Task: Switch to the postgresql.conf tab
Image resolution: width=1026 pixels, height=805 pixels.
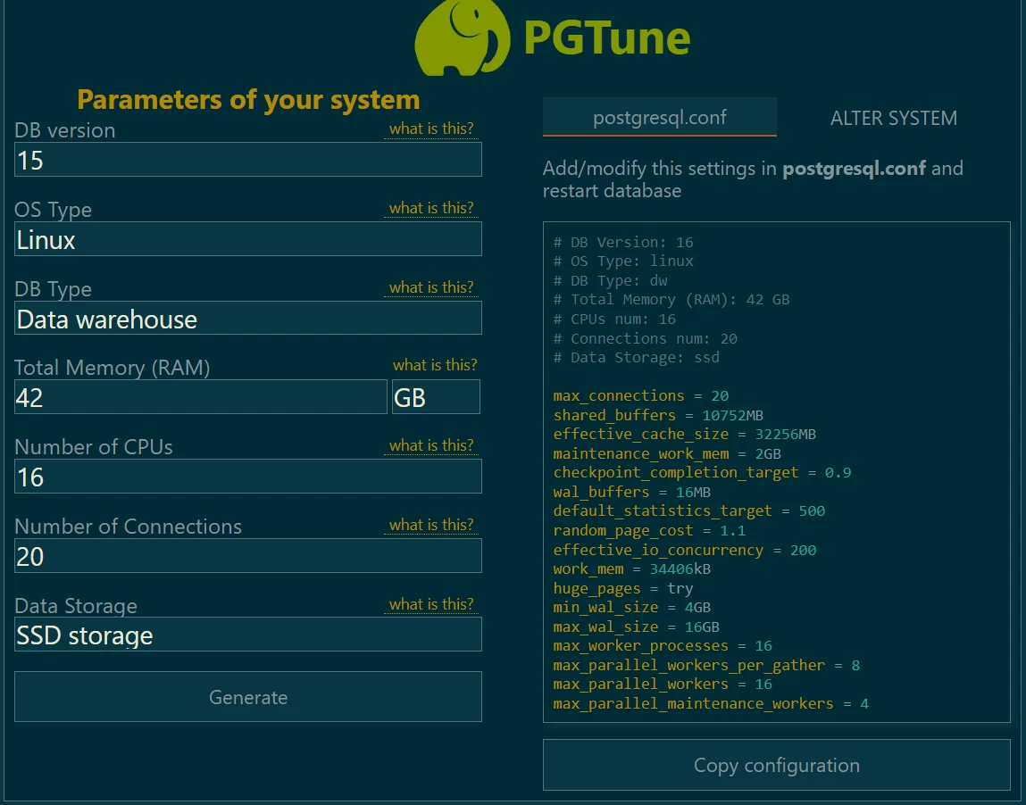Action: click(x=660, y=118)
